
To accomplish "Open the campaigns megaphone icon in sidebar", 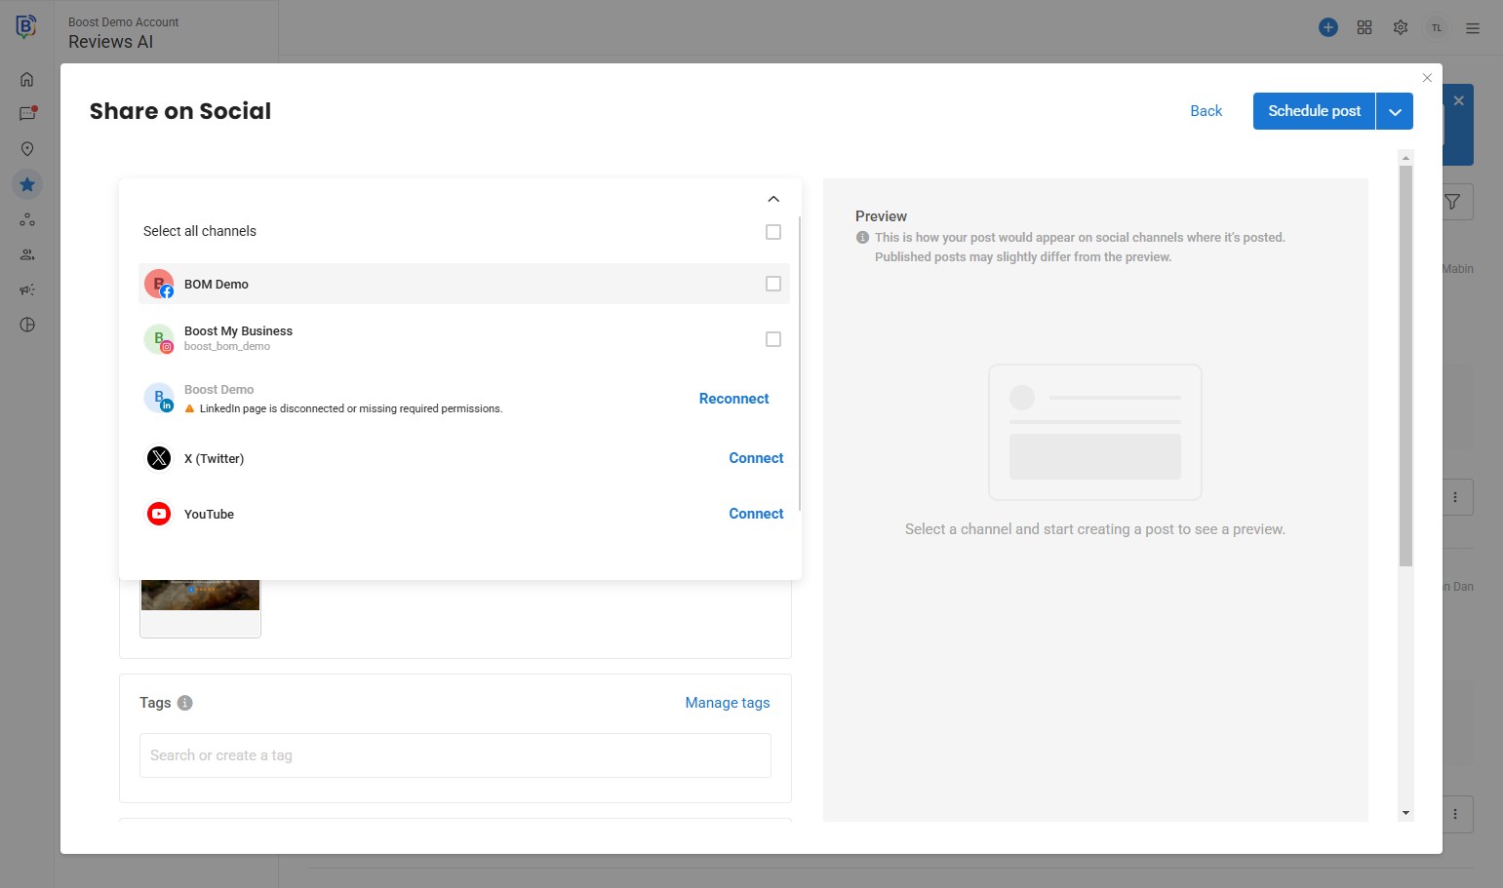I will pos(27,290).
